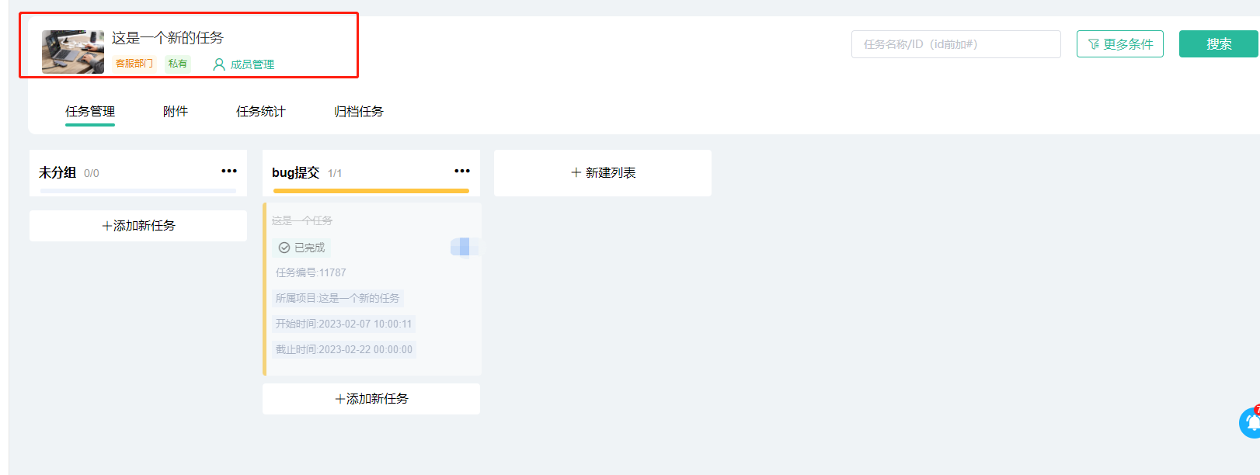Add new task under bug提交
This screenshot has width=1260, height=475.
coord(371,399)
